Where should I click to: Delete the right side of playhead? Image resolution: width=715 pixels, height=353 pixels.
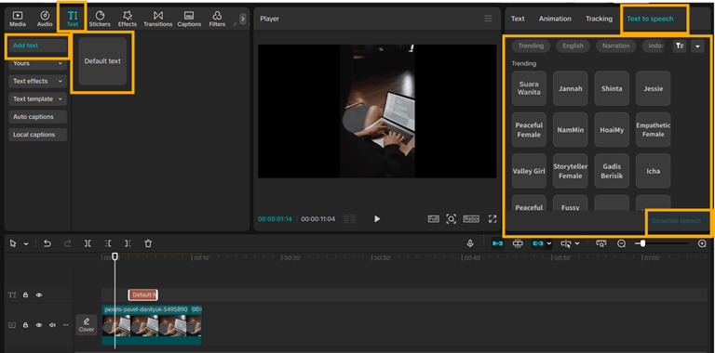128,243
